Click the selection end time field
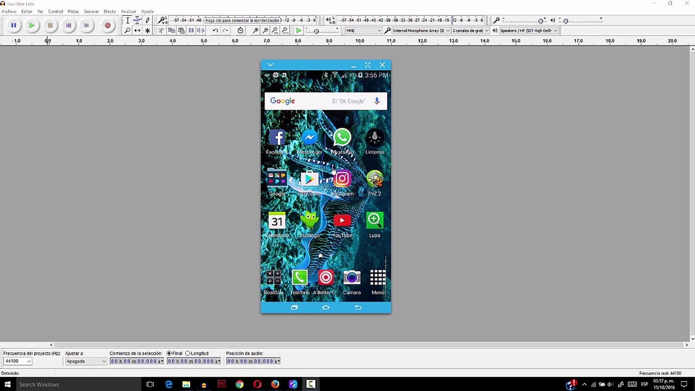Image resolution: width=695 pixels, height=391 pixels. [194, 361]
